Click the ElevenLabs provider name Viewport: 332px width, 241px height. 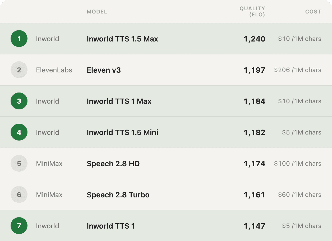[54, 70]
